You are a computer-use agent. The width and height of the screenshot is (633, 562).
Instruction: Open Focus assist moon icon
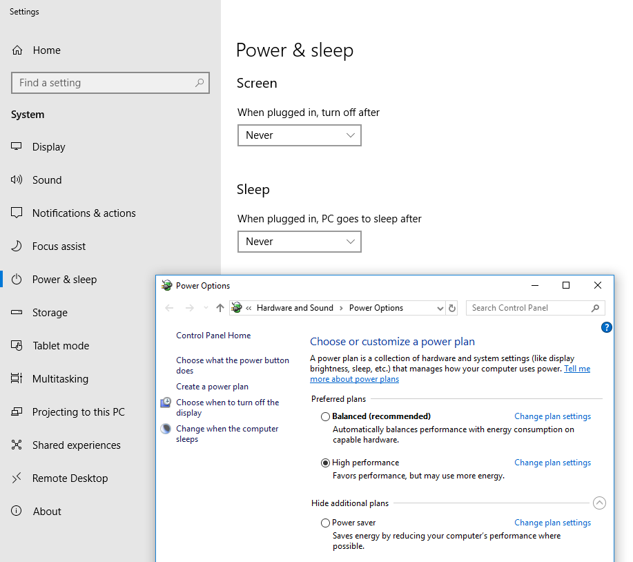(x=17, y=246)
